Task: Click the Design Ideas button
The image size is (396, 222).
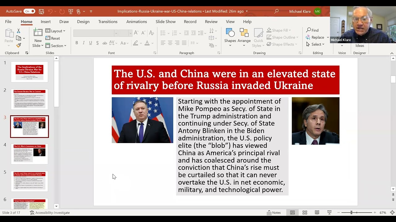Action: coord(359,45)
